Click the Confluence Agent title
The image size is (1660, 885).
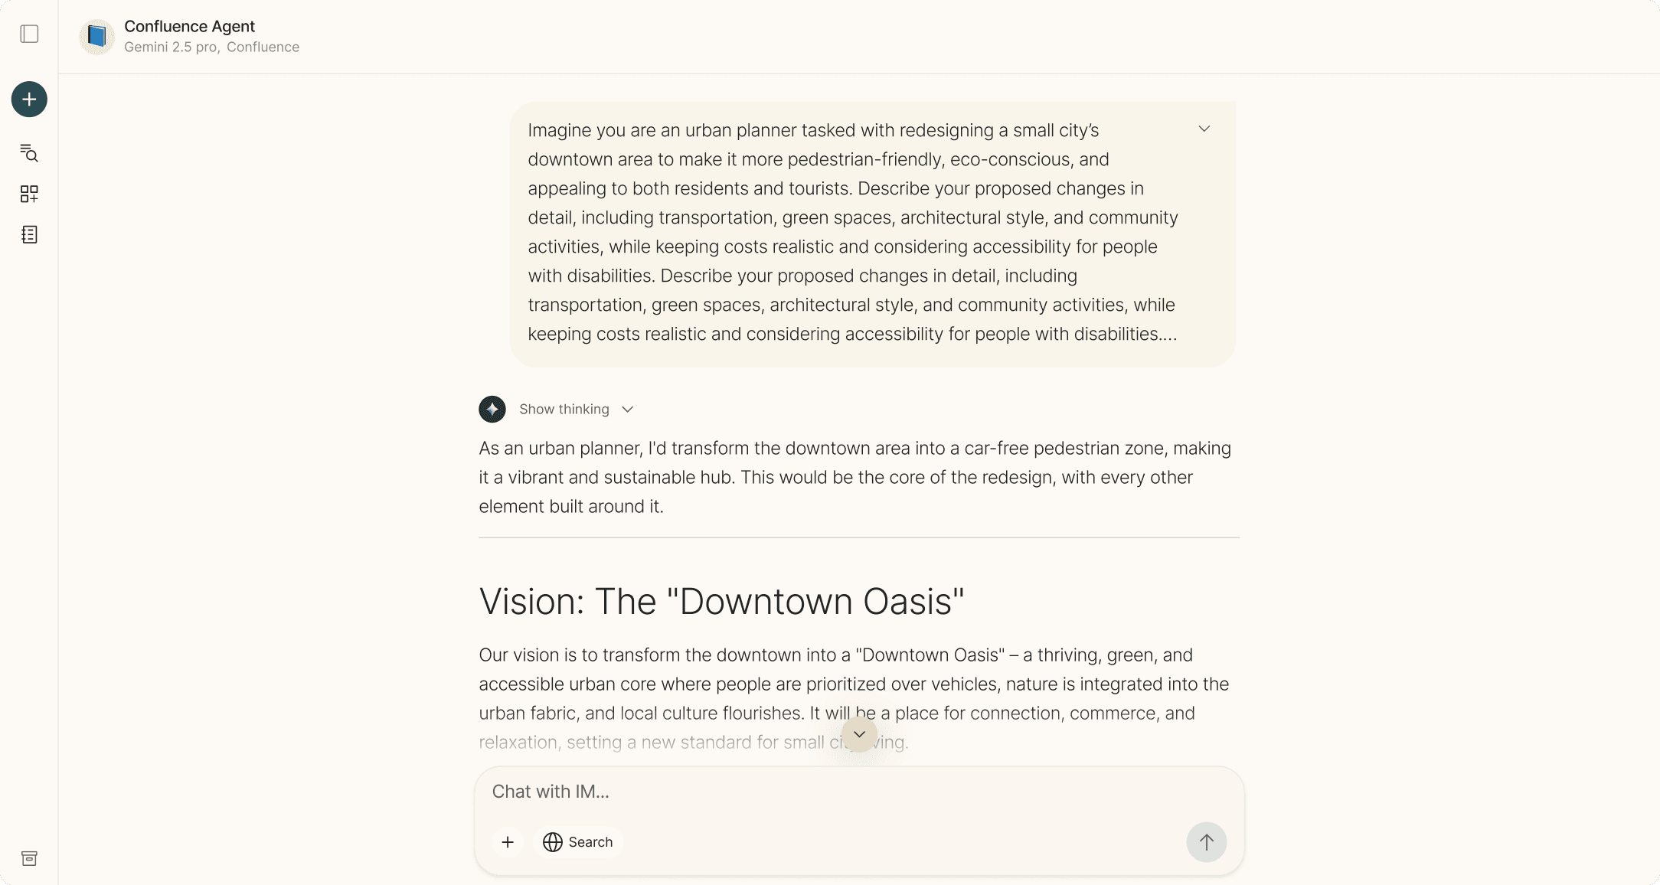[189, 26]
